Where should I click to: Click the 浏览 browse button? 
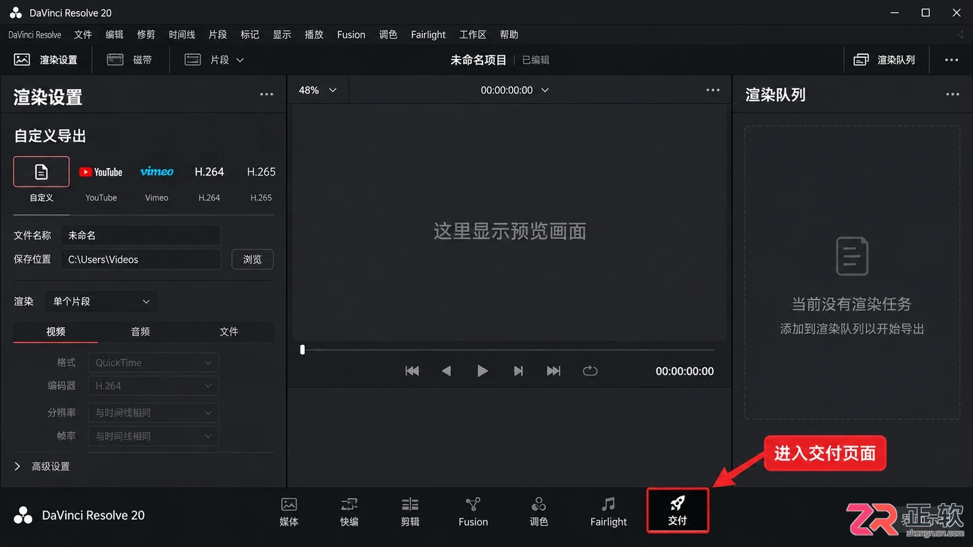(x=253, y=259)
